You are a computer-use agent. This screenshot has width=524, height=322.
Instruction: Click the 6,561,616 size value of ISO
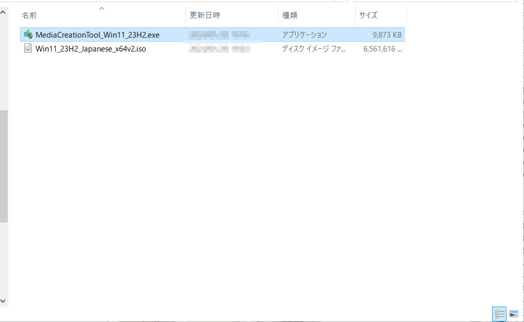[x=382, y=49]
